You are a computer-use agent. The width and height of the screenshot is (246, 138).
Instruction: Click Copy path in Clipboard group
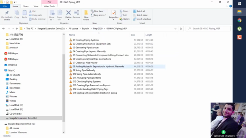click(35, 15)
